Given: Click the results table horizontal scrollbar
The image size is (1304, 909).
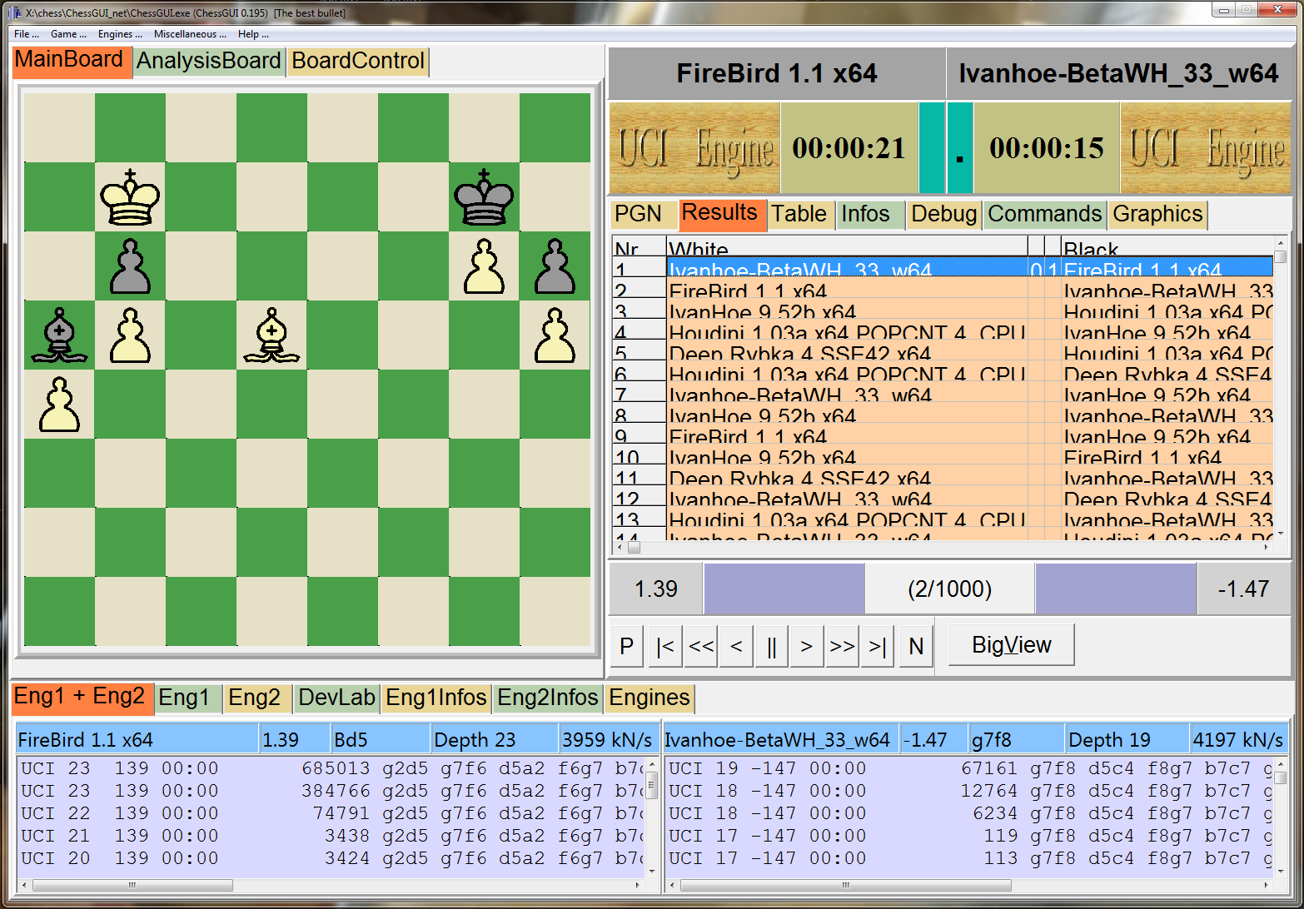Looking at the screenshot, I should [943, 547].
